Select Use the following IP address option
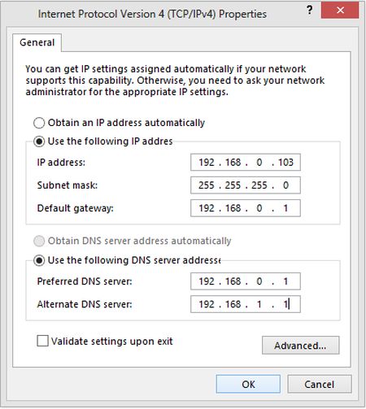Screen dimensions: 366x409 point(39,141)
